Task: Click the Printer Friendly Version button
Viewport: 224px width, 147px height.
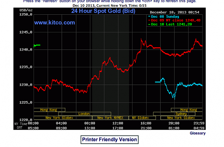Action: coord(109,139)
